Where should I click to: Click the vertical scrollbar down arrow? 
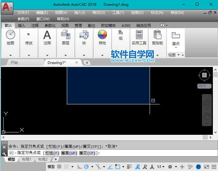click(215, 132)
